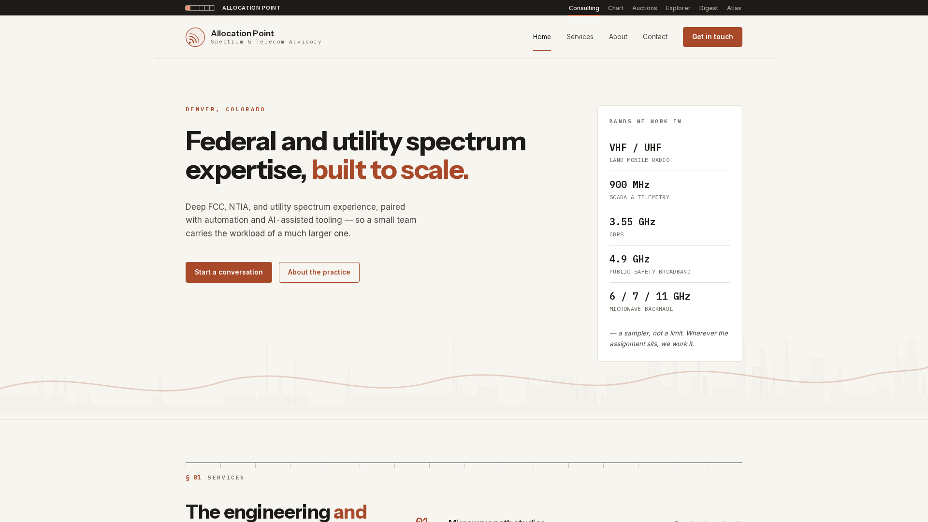Viewport: 928px width, 522px height.
Task: Click the ALLOCATION POINT label in top strip
Action: click(251, 8)
